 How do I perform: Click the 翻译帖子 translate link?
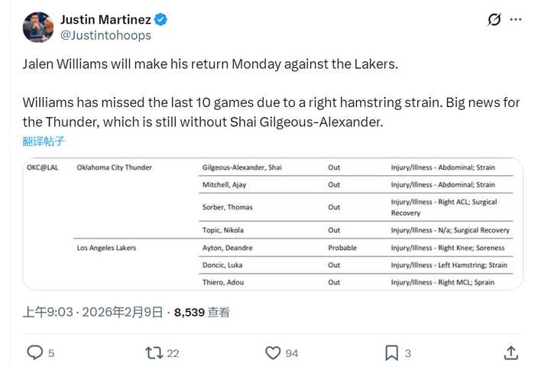tap(44, 141)
